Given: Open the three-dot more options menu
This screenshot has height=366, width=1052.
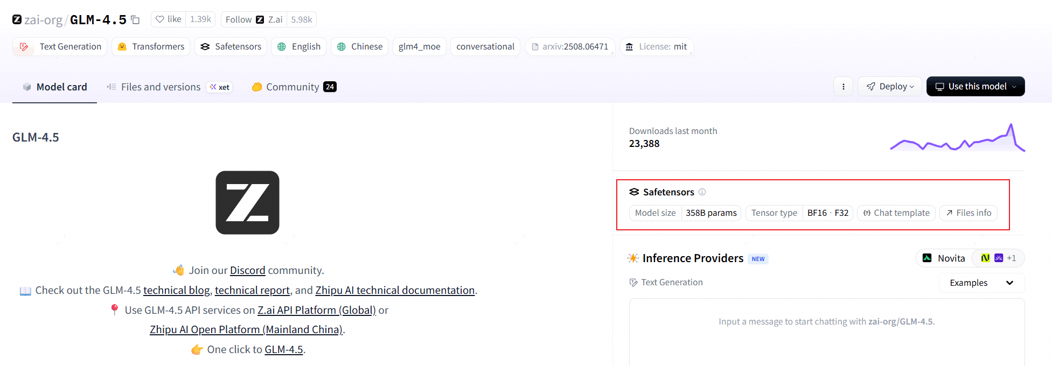Looking at the screenshot, I should pos(844,86).
